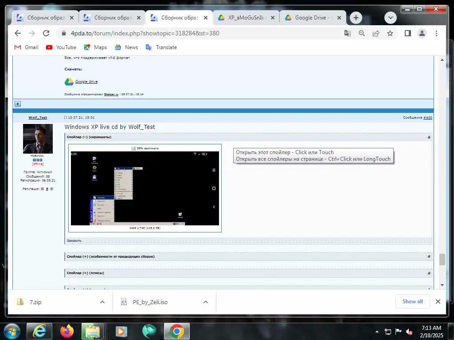454x340 pixels.
Task: Expand spoiler особенности от предыдущих сборок
Action: [110, 256]
